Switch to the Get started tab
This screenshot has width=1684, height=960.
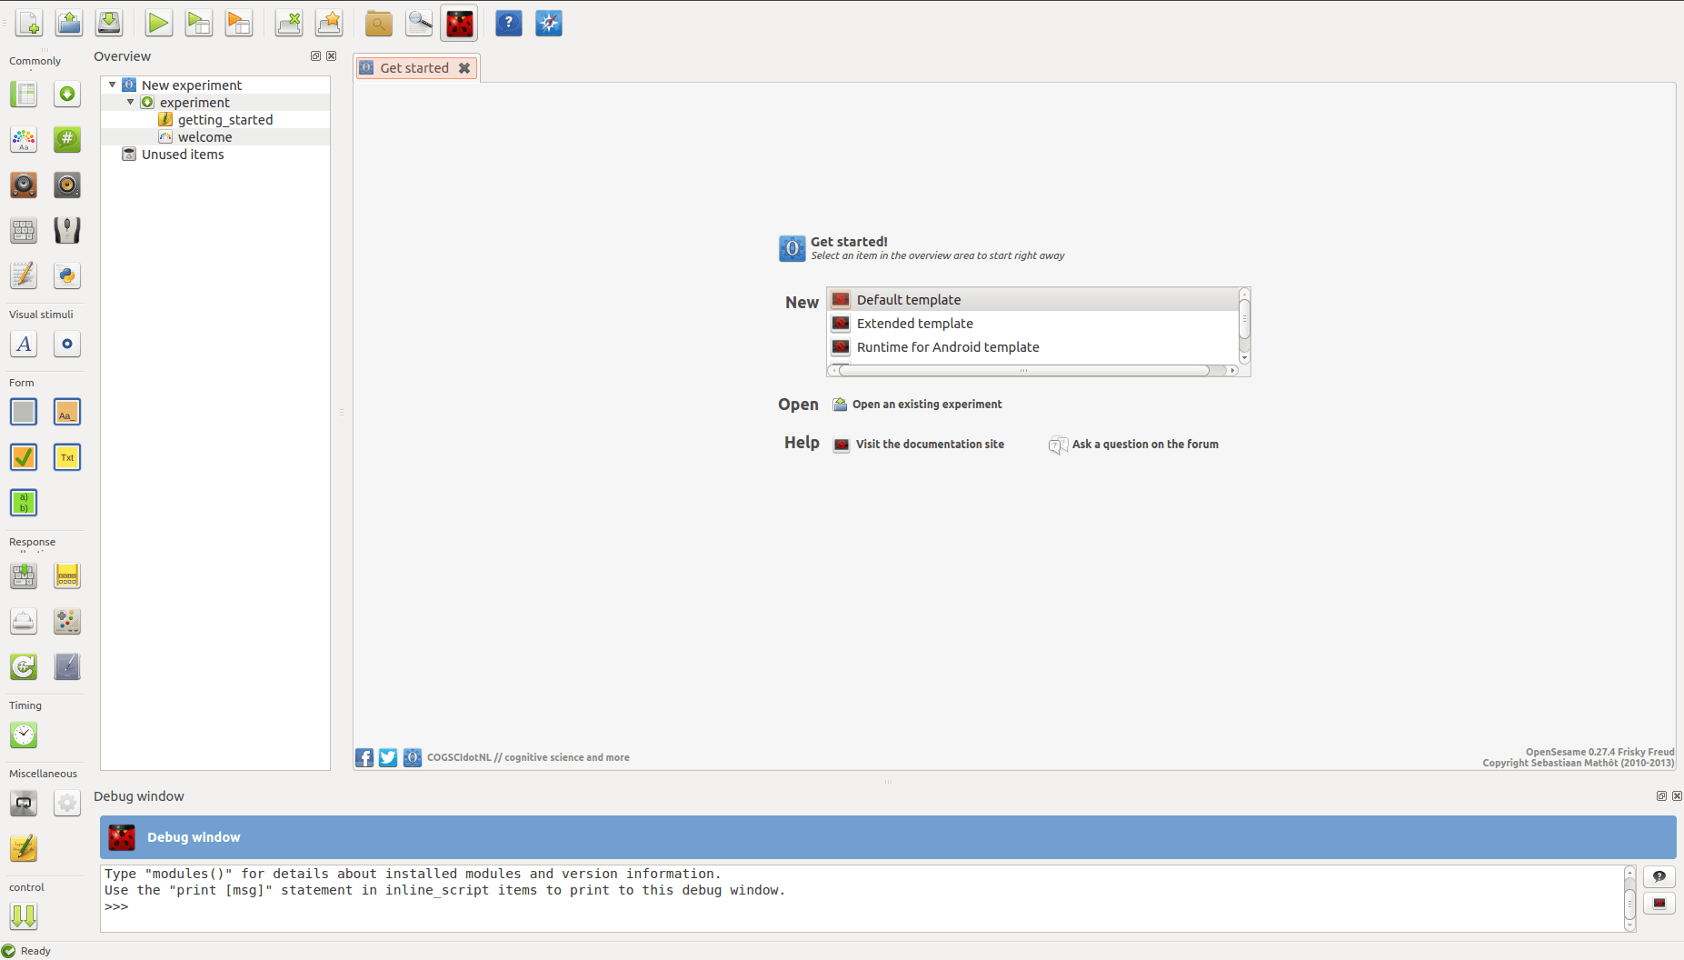pos(414,67)
